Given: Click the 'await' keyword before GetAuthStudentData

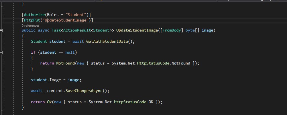Looking at the screenshot, I should click(x=78, y=41).
